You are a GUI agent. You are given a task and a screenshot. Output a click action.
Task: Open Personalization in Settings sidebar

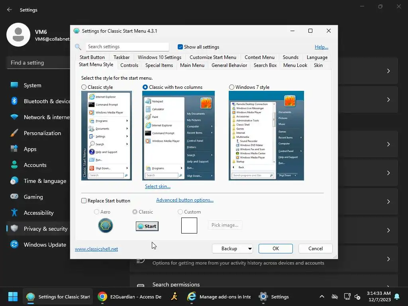coord(39,133)
